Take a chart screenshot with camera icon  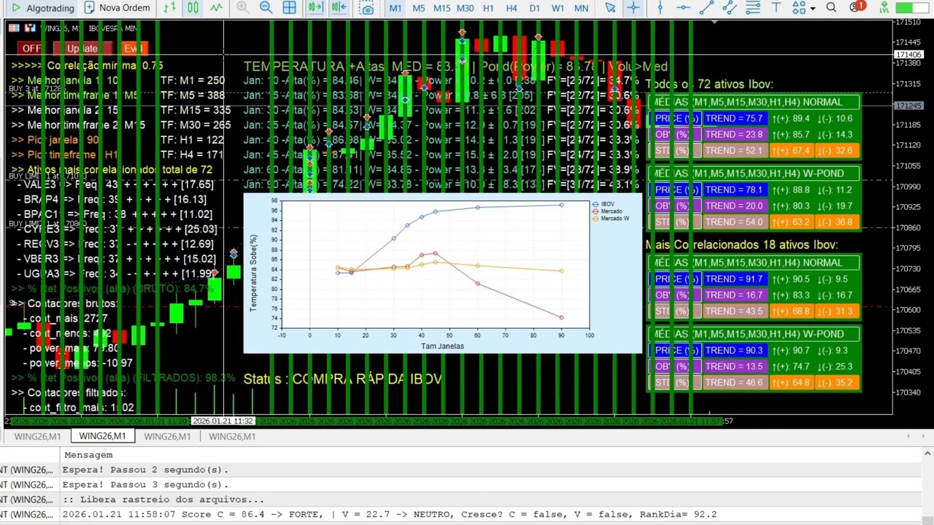tap(368, 8)
